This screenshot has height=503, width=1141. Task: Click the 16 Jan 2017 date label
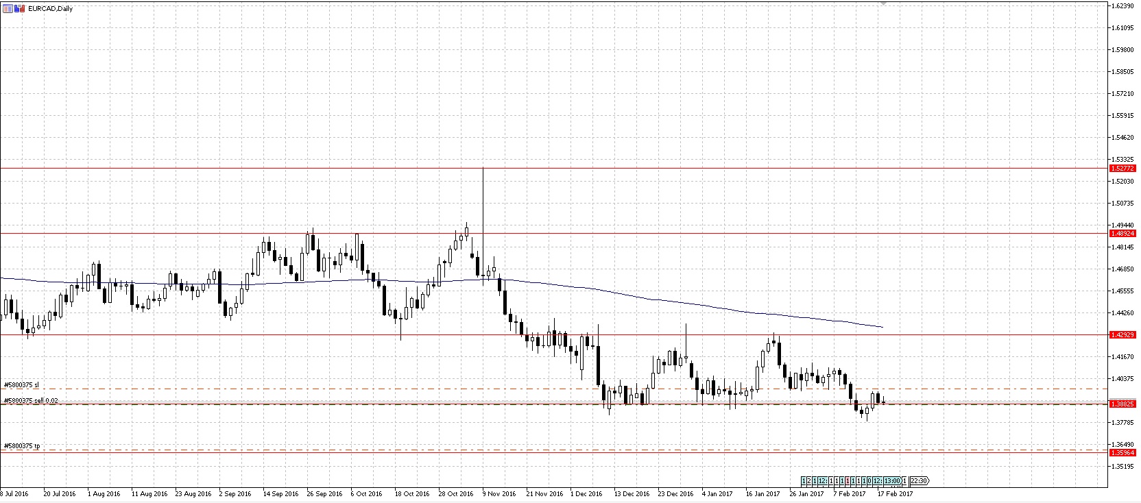coord(763,493)
